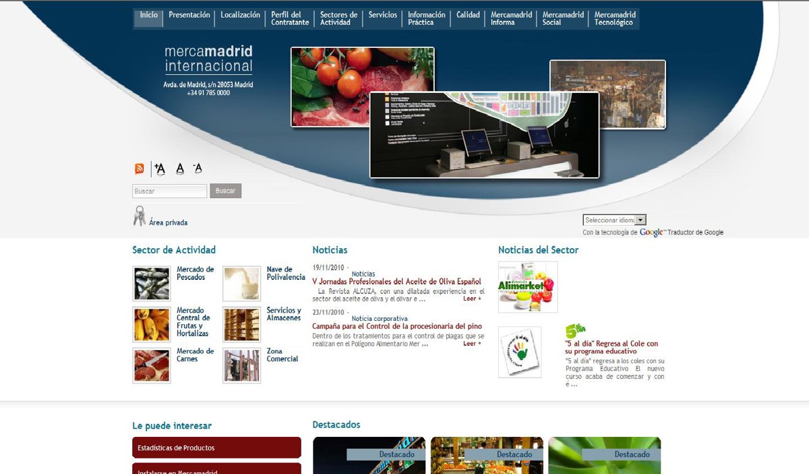This screenshot has width=809, height=474.
Task: Click inside the Buscar search field
Action: point(169,191)
